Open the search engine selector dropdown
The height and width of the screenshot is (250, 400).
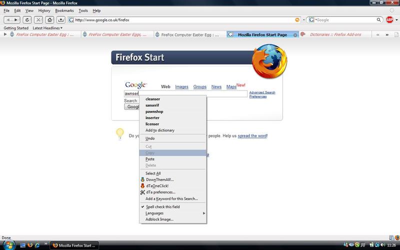[312, 20]
